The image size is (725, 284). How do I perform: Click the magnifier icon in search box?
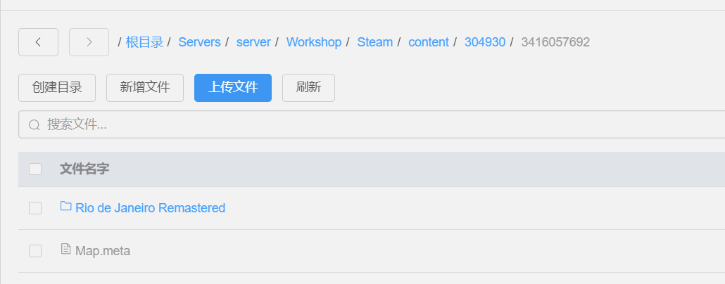34,125
